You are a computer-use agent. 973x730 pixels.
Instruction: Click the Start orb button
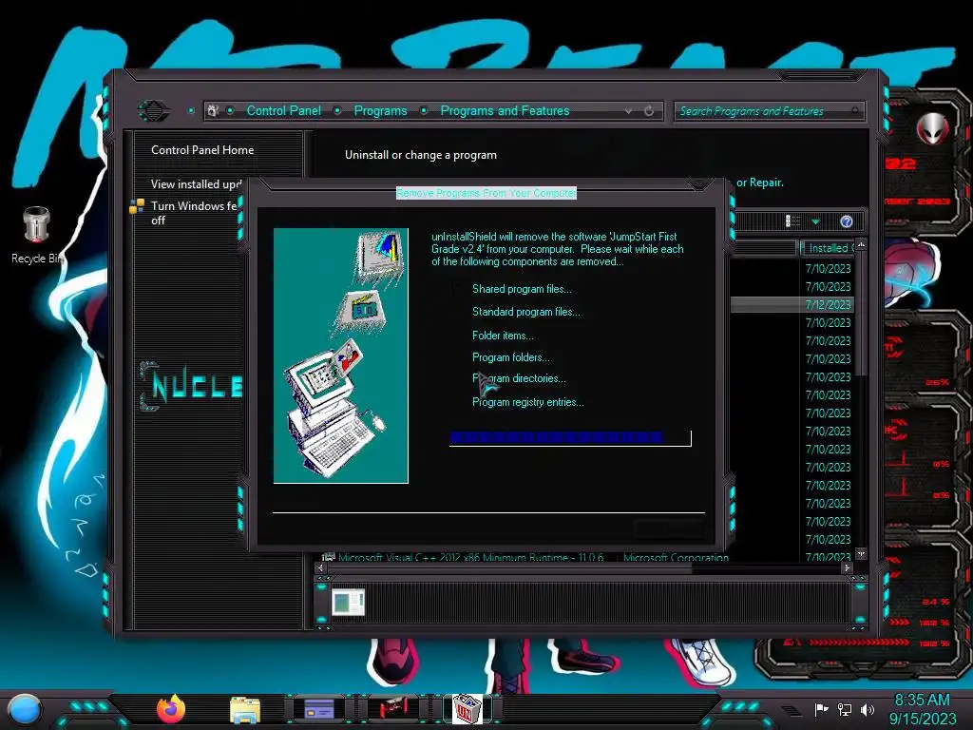[25, 709]
